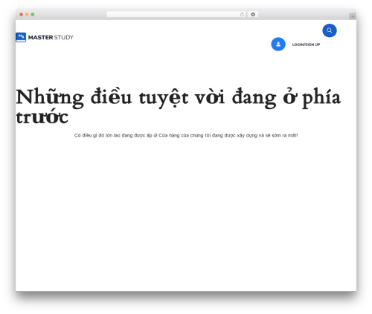Screen dimensions: 372x314
Task: Click heading 'Những điều tuyệt vời đang ở phía trước'
Action: coord(179,105)
